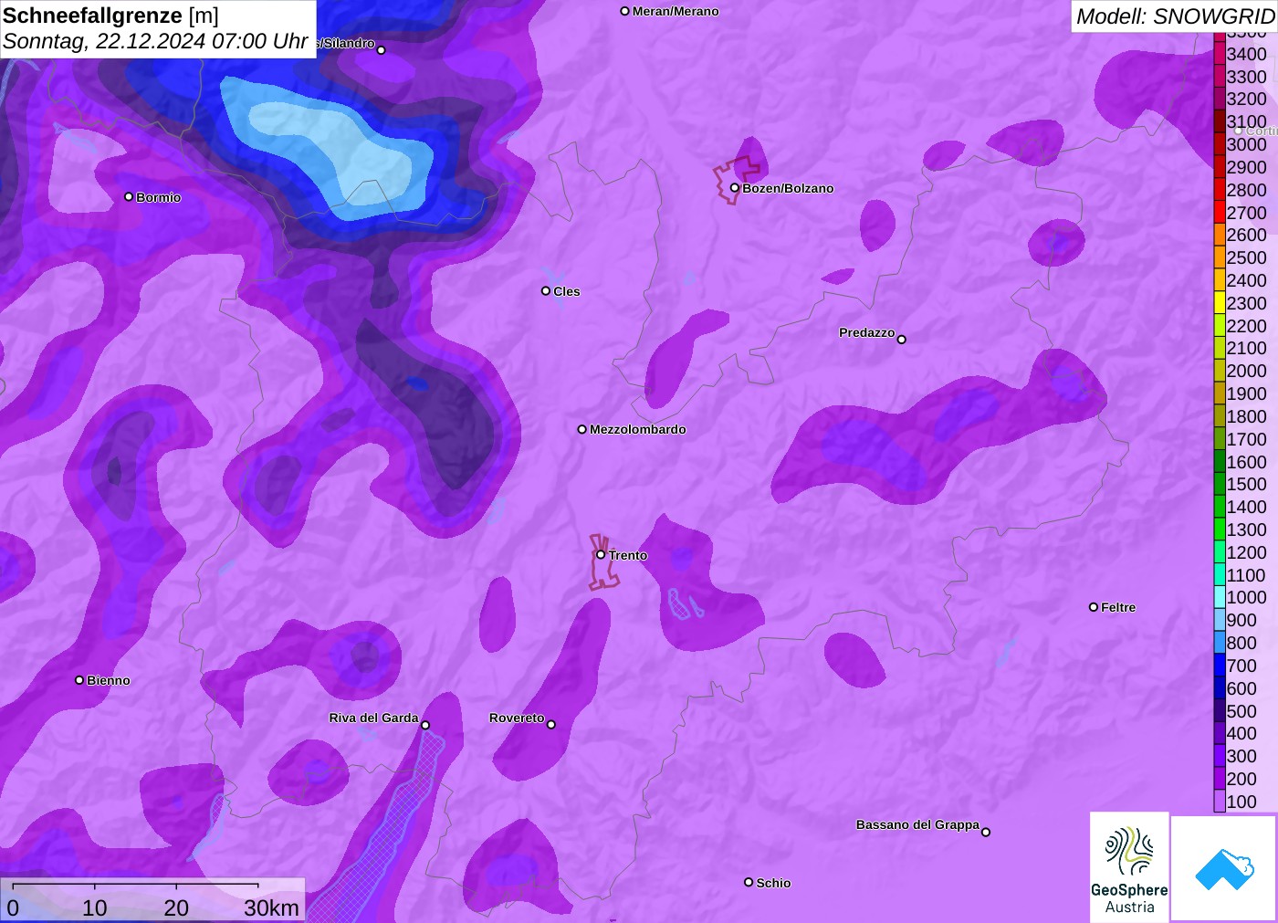Click the 10 mark on scale bar

(x=95, y=907)
